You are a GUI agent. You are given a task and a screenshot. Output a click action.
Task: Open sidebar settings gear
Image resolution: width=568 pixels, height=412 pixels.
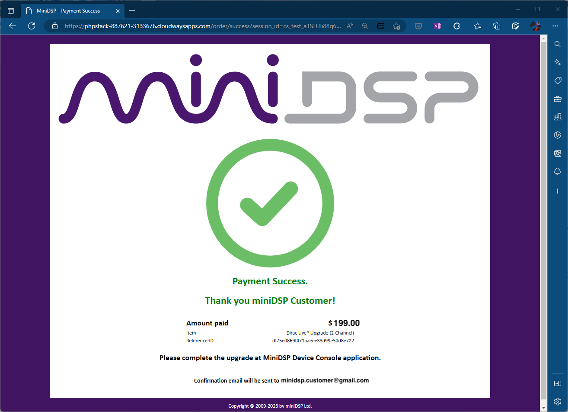tap(558, 401)
